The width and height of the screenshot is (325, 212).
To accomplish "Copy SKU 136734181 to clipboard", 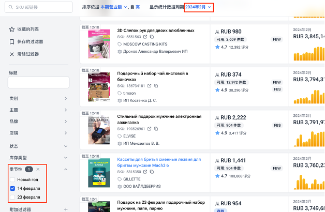I will (155, 85).
